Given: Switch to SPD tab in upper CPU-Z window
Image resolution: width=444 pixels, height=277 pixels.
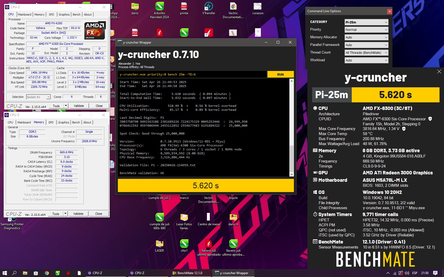Looking at the screenshot, I should (x=52, y=15).
